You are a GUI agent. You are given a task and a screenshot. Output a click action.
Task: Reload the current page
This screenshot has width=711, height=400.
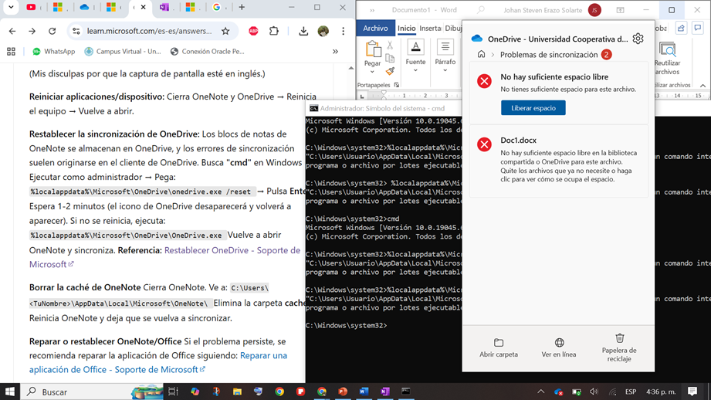point(52,31)
